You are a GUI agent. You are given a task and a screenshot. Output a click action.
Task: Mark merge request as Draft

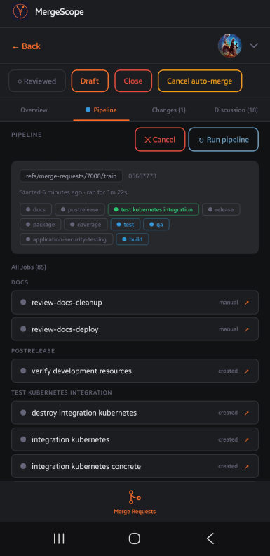90,81
